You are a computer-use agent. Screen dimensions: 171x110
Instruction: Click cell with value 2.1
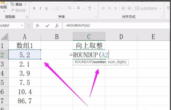pos(25,64)
